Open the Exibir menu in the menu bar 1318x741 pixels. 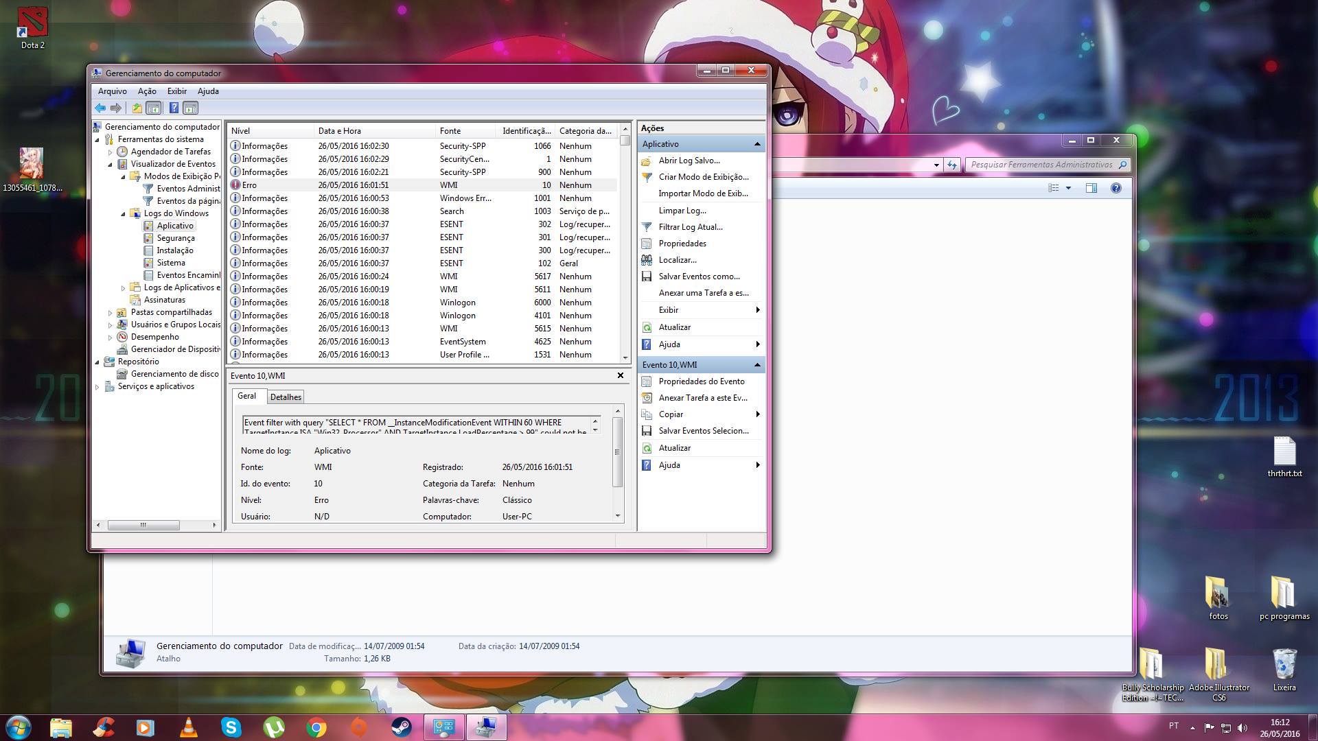tap(177, 91)
